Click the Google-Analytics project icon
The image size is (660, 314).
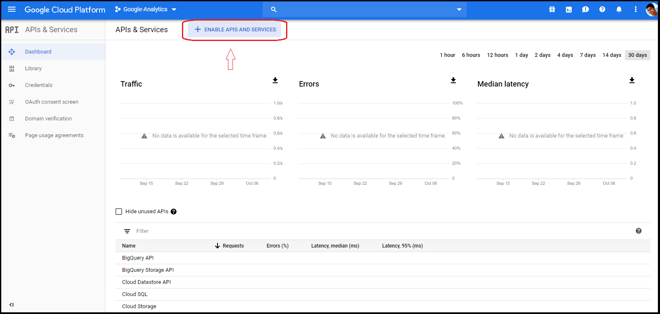[x=118, y=9]
